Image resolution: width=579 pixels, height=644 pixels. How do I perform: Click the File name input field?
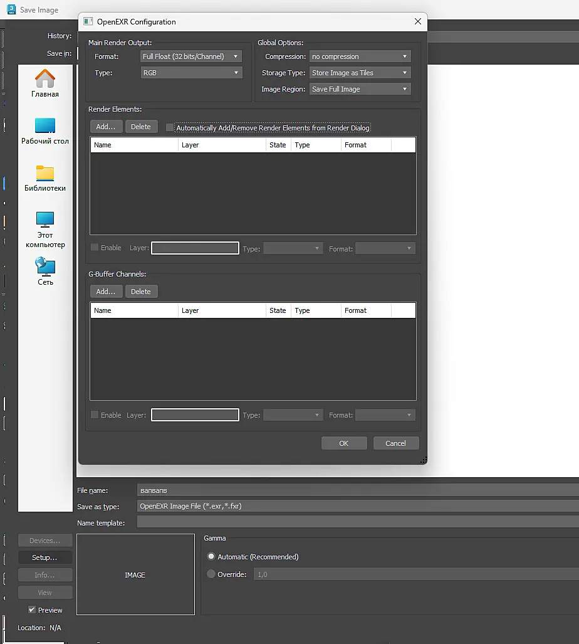(x=358, y=490)
